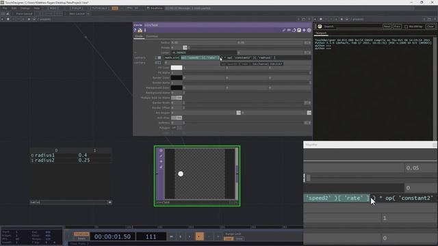This screenshot has height=246, width=438.
Task: Click the Textport round icon beside Search
Action: [320, 26]
